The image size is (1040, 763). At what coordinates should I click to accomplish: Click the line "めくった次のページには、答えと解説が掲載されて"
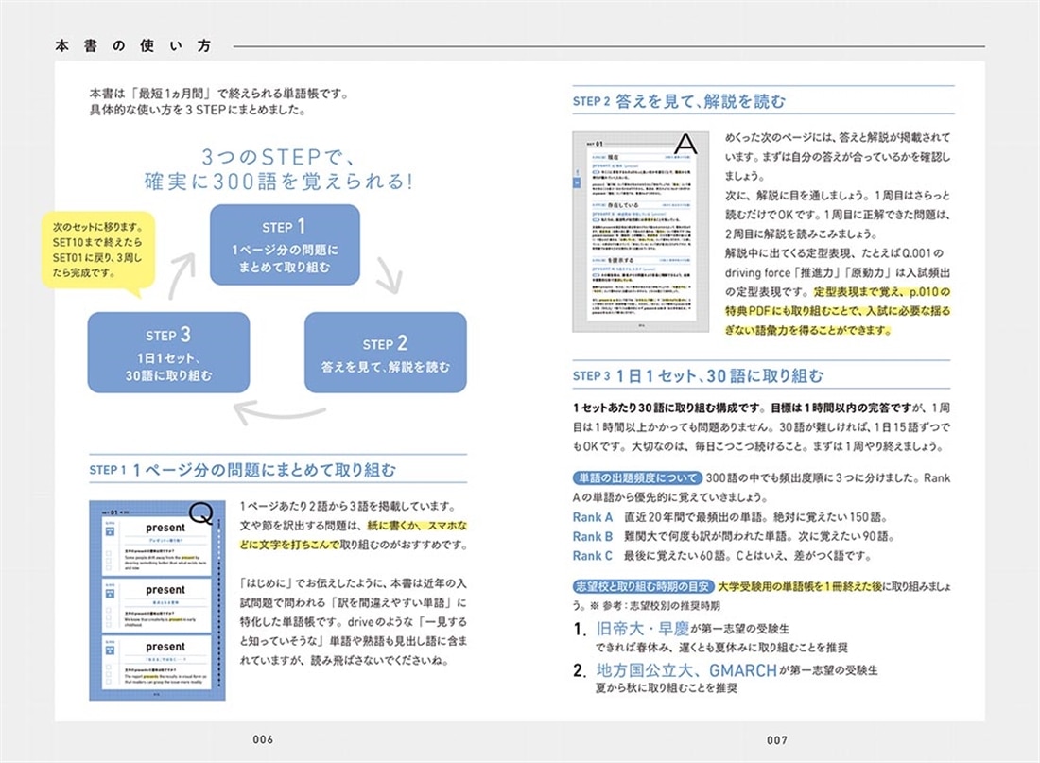[x=838, y=137]
